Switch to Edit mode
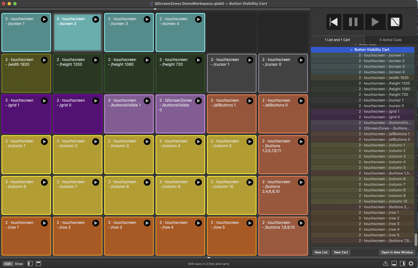The height and width of the screenshot is (268, 418). click(8, 264)
